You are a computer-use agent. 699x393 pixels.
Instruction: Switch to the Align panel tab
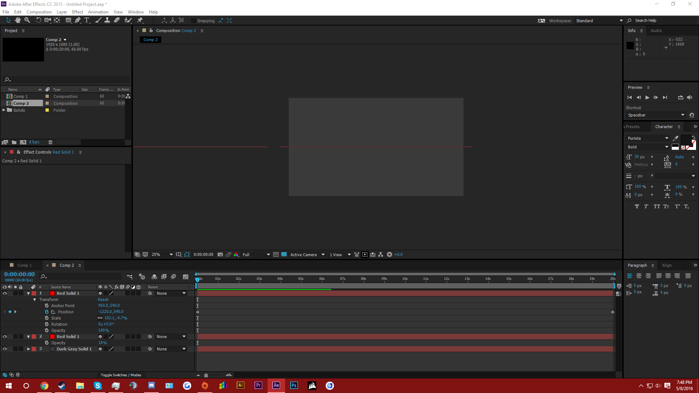point(667,265)
